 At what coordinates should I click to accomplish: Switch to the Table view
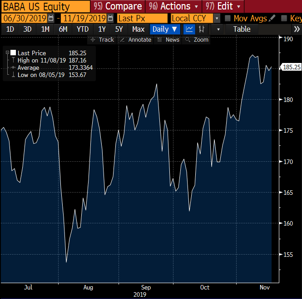242,29
